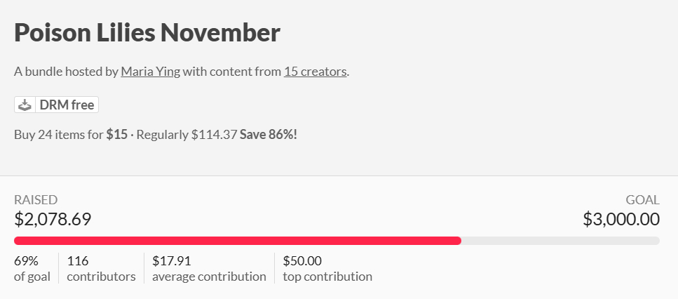Click the DRM free download icon
The height and width of the screenshot is (299, 678).
click(25, 105)
